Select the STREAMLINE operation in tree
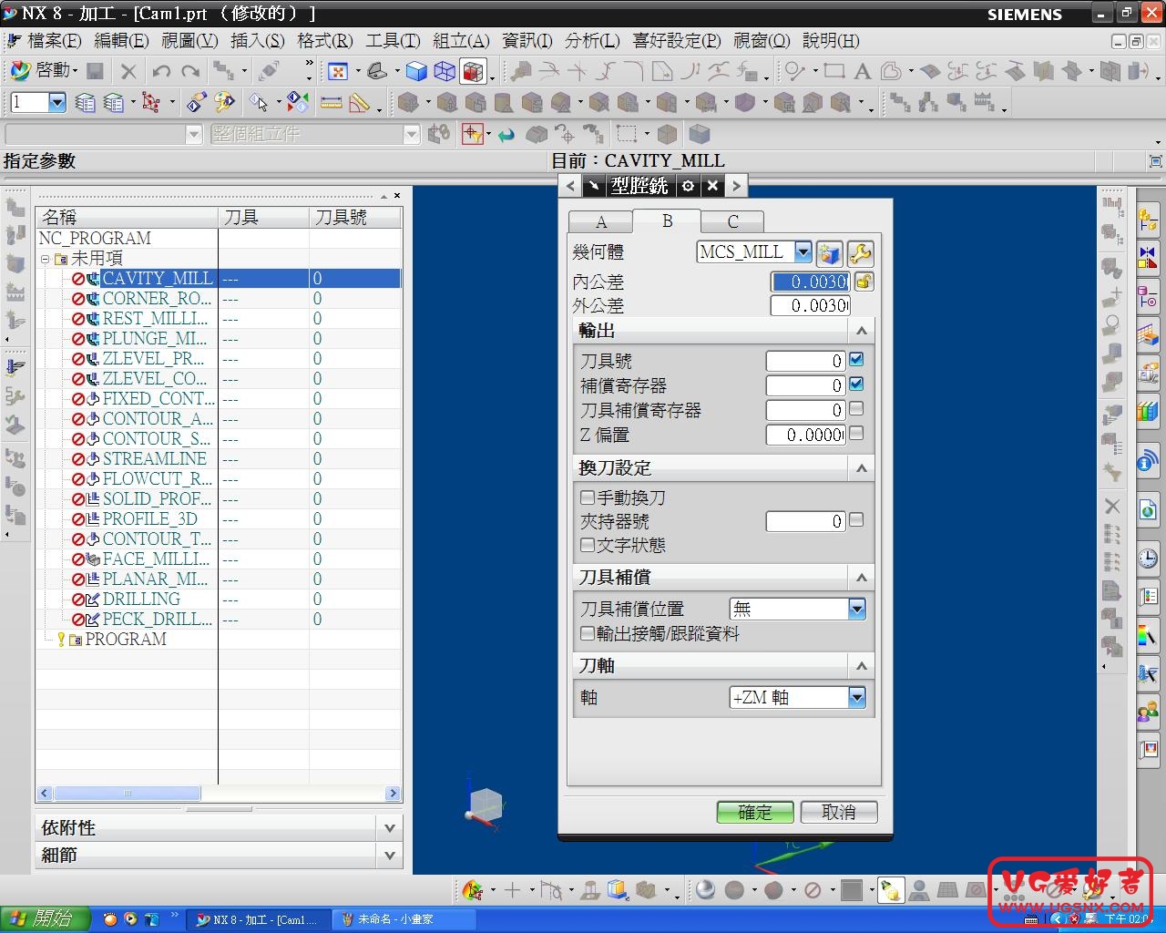This screenshot has width=1166, height=933. tap(154, 458)
